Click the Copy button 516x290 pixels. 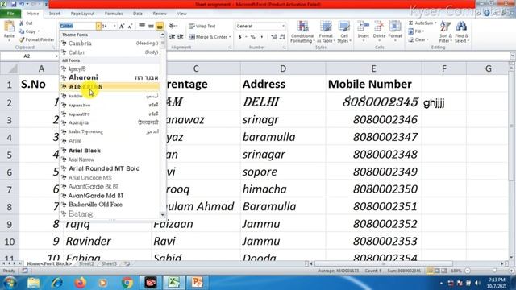tap(29, 31)
